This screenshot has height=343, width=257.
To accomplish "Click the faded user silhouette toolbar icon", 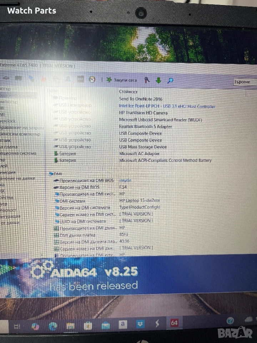I will click(x=68, y=79).
